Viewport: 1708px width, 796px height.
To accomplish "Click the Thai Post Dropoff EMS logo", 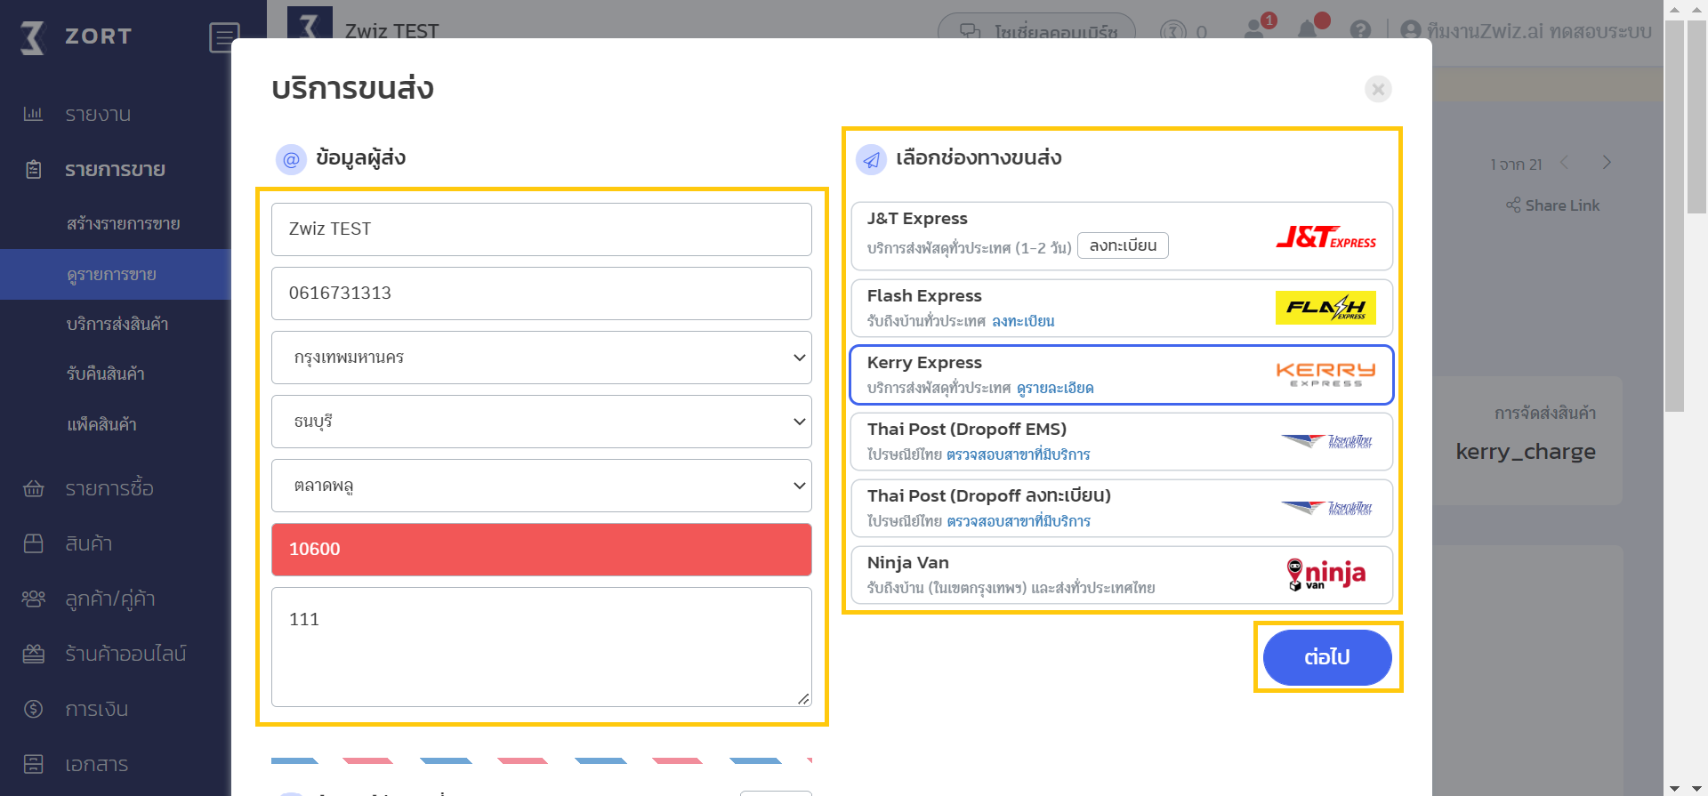I will point(1326,441).
